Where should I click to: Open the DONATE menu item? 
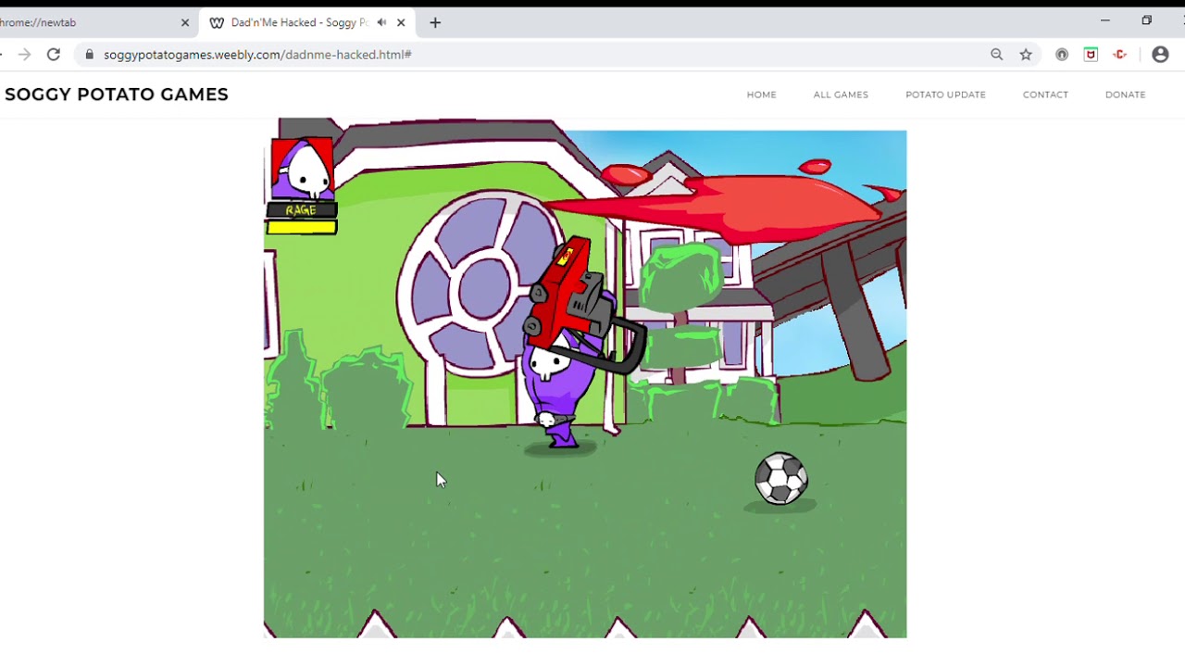pos(1125,94)
